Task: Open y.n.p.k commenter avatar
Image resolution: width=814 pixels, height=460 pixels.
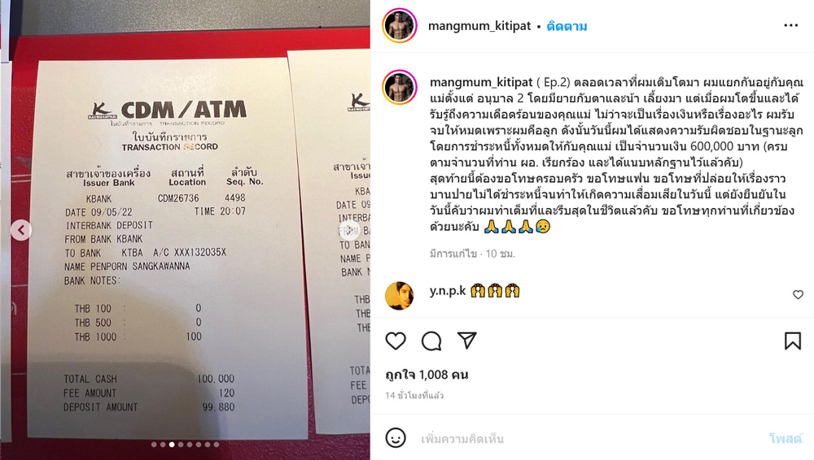Action: click(399, 296)
